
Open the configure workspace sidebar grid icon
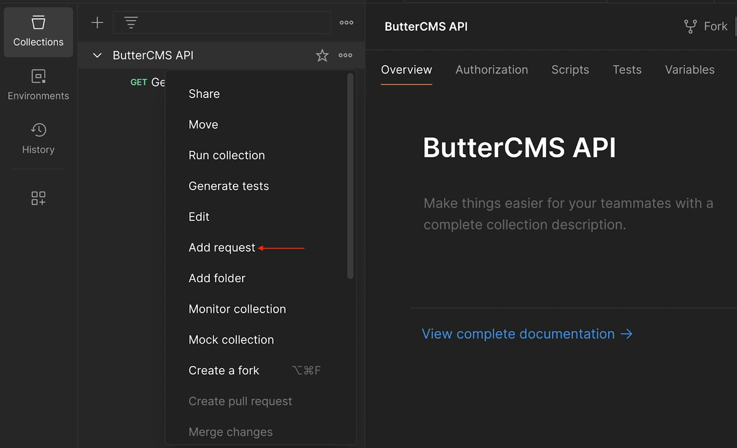coord(38,198)
